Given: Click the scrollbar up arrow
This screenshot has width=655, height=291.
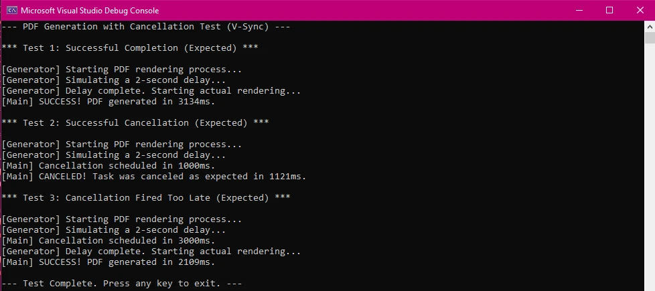Looking at the screenshot, I should (650, 26).
